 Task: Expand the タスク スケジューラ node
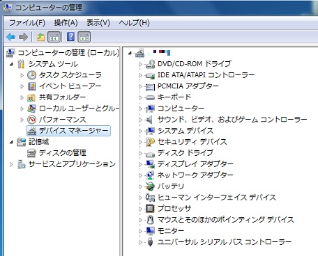(x=22, y=75)
